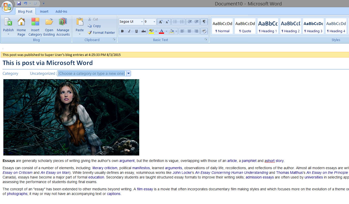349x204 pixels.
Task: Apply the Heading 3 style
Action: pos(313,26)
